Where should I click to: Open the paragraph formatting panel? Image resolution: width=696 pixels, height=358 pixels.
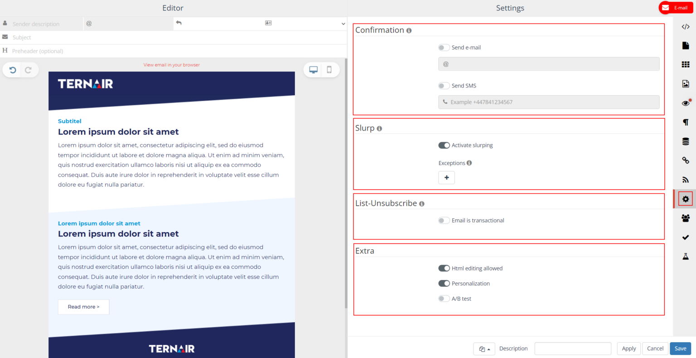point(686,122)
